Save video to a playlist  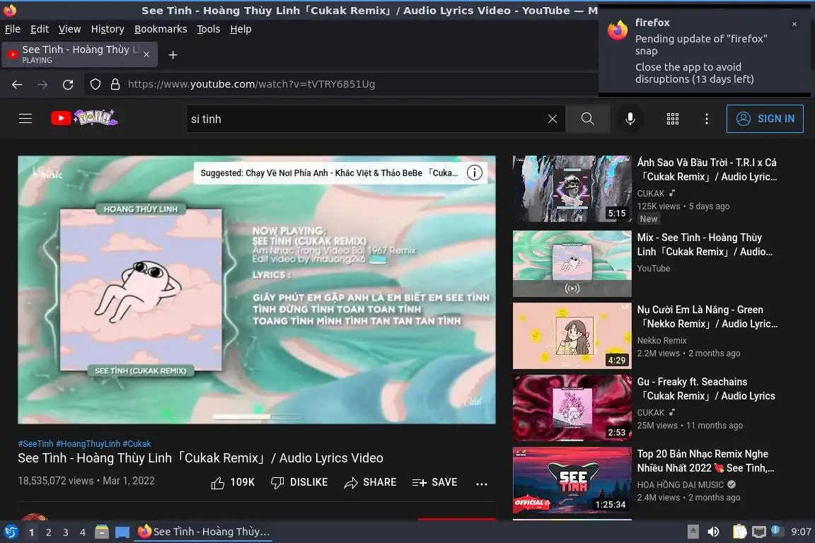434,483
